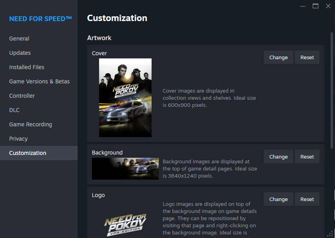Maximize the properties window

(x=316, y=6)
